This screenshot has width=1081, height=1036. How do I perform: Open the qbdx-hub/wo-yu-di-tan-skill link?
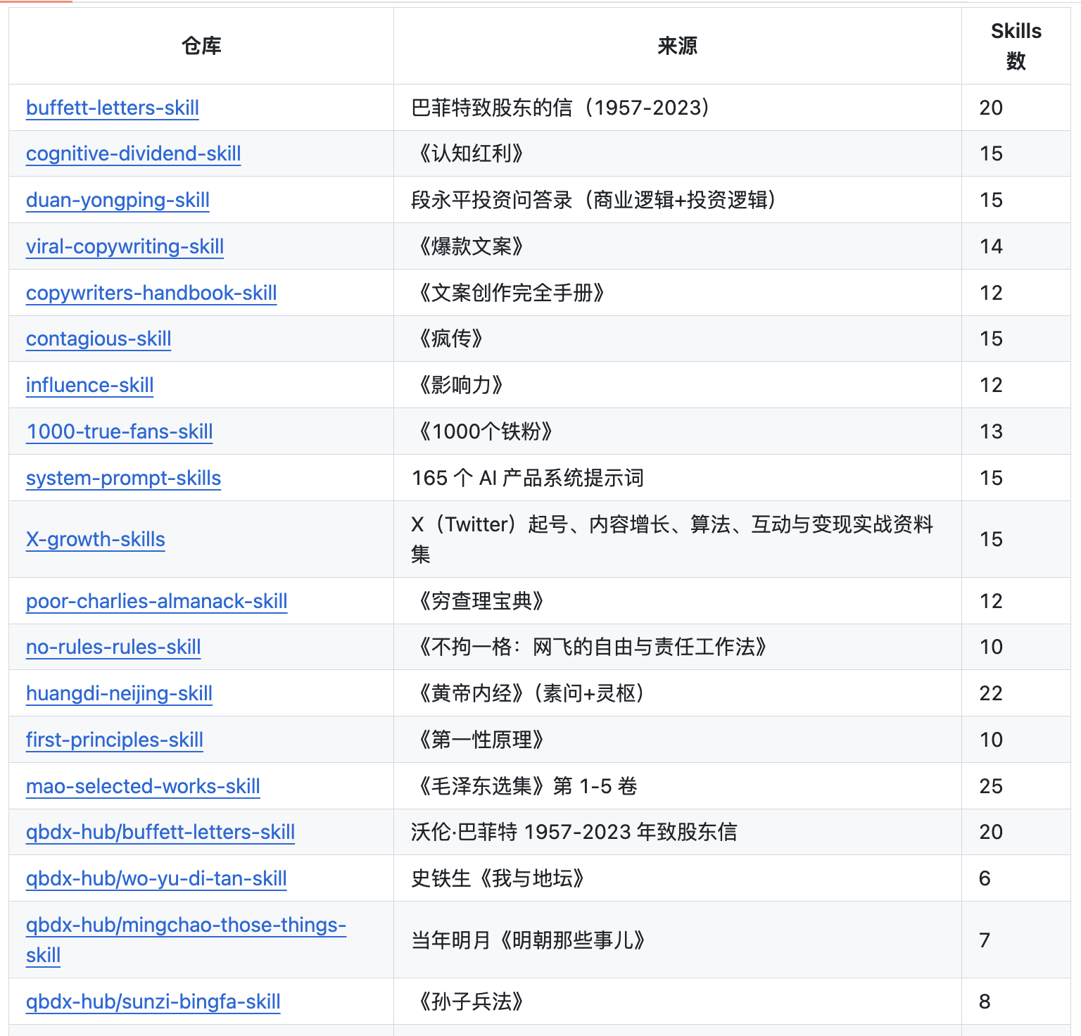[x=156, y=878]
